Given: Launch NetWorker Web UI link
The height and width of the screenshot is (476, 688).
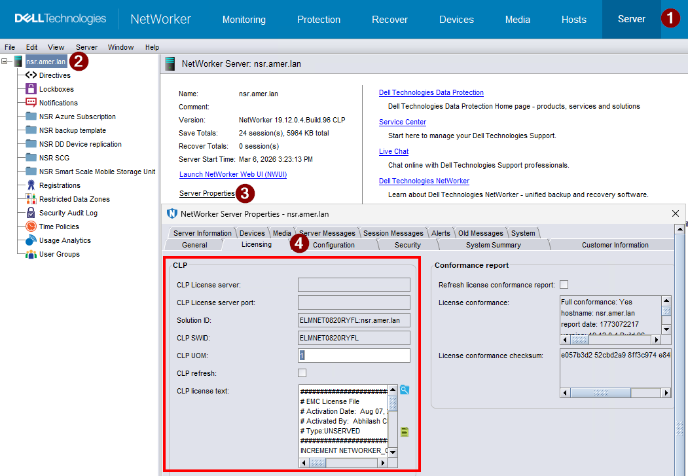Looking at the screenshot, I should point(232,174).
